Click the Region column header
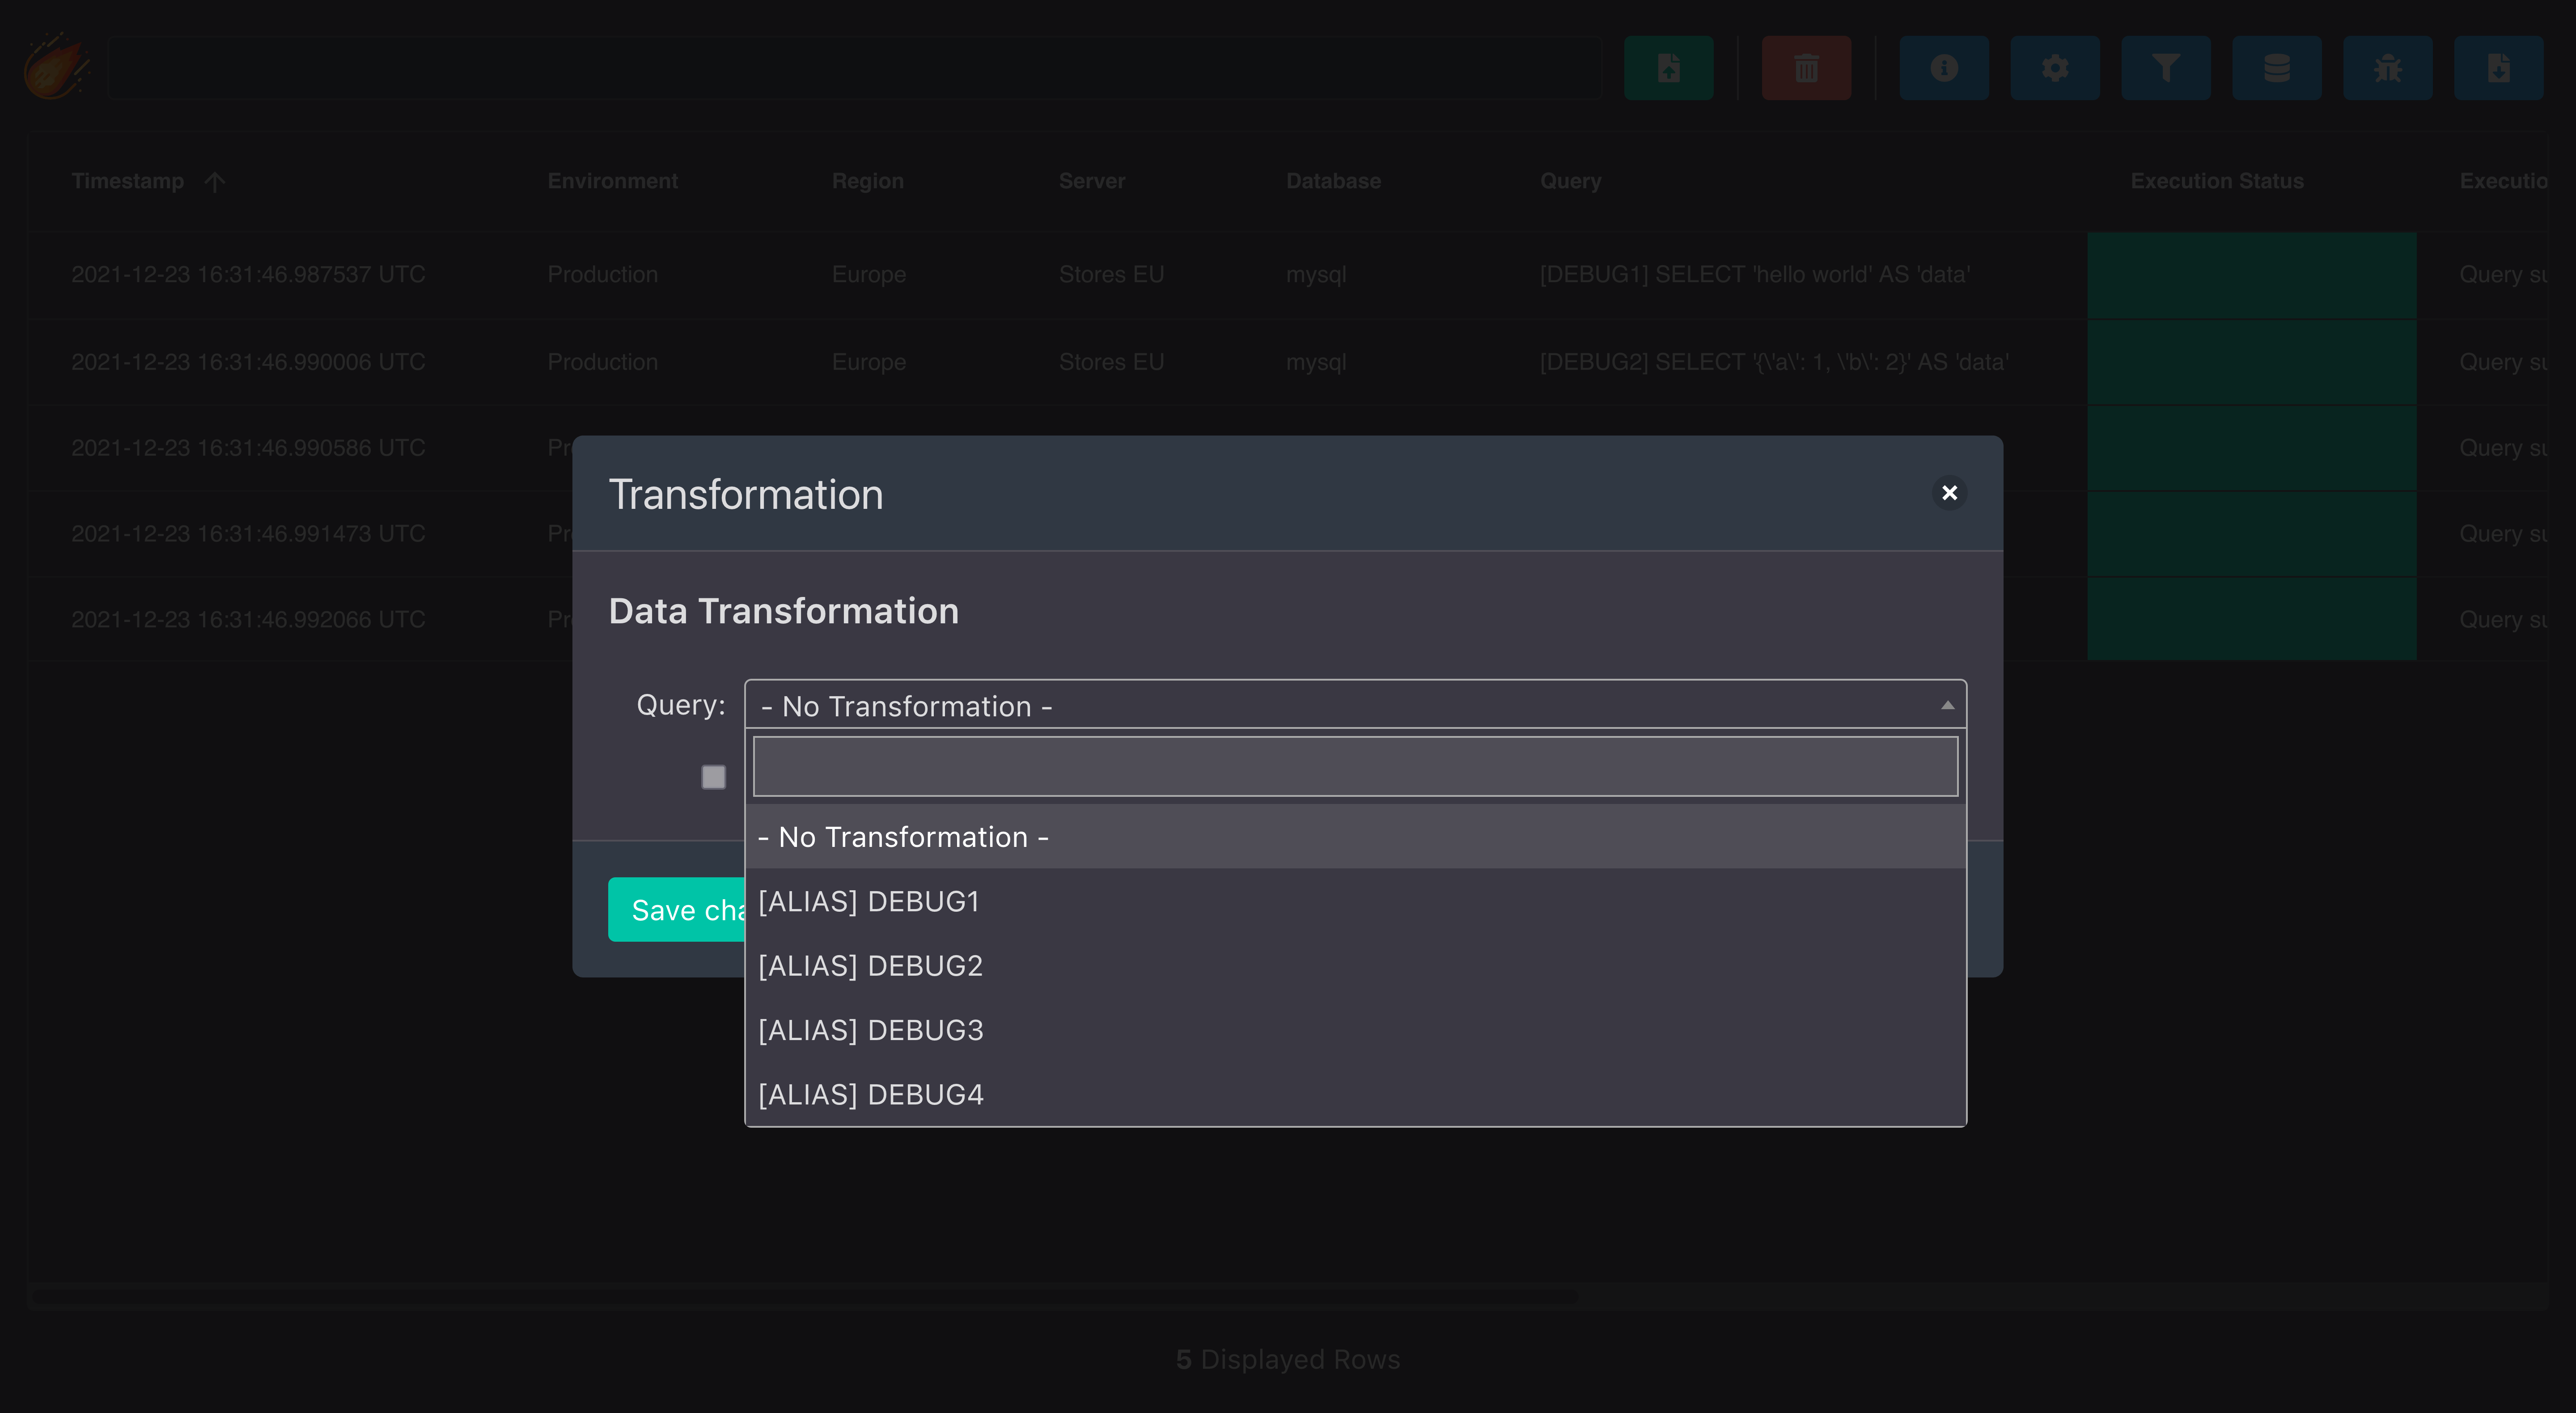Screen dimensions: 2576x1413 867,181
